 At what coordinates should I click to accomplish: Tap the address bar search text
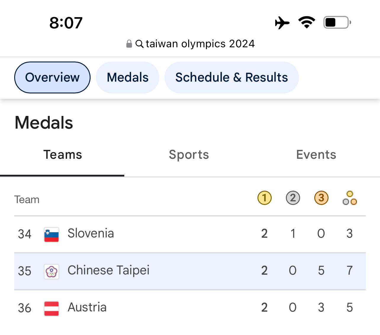point(200,44)
